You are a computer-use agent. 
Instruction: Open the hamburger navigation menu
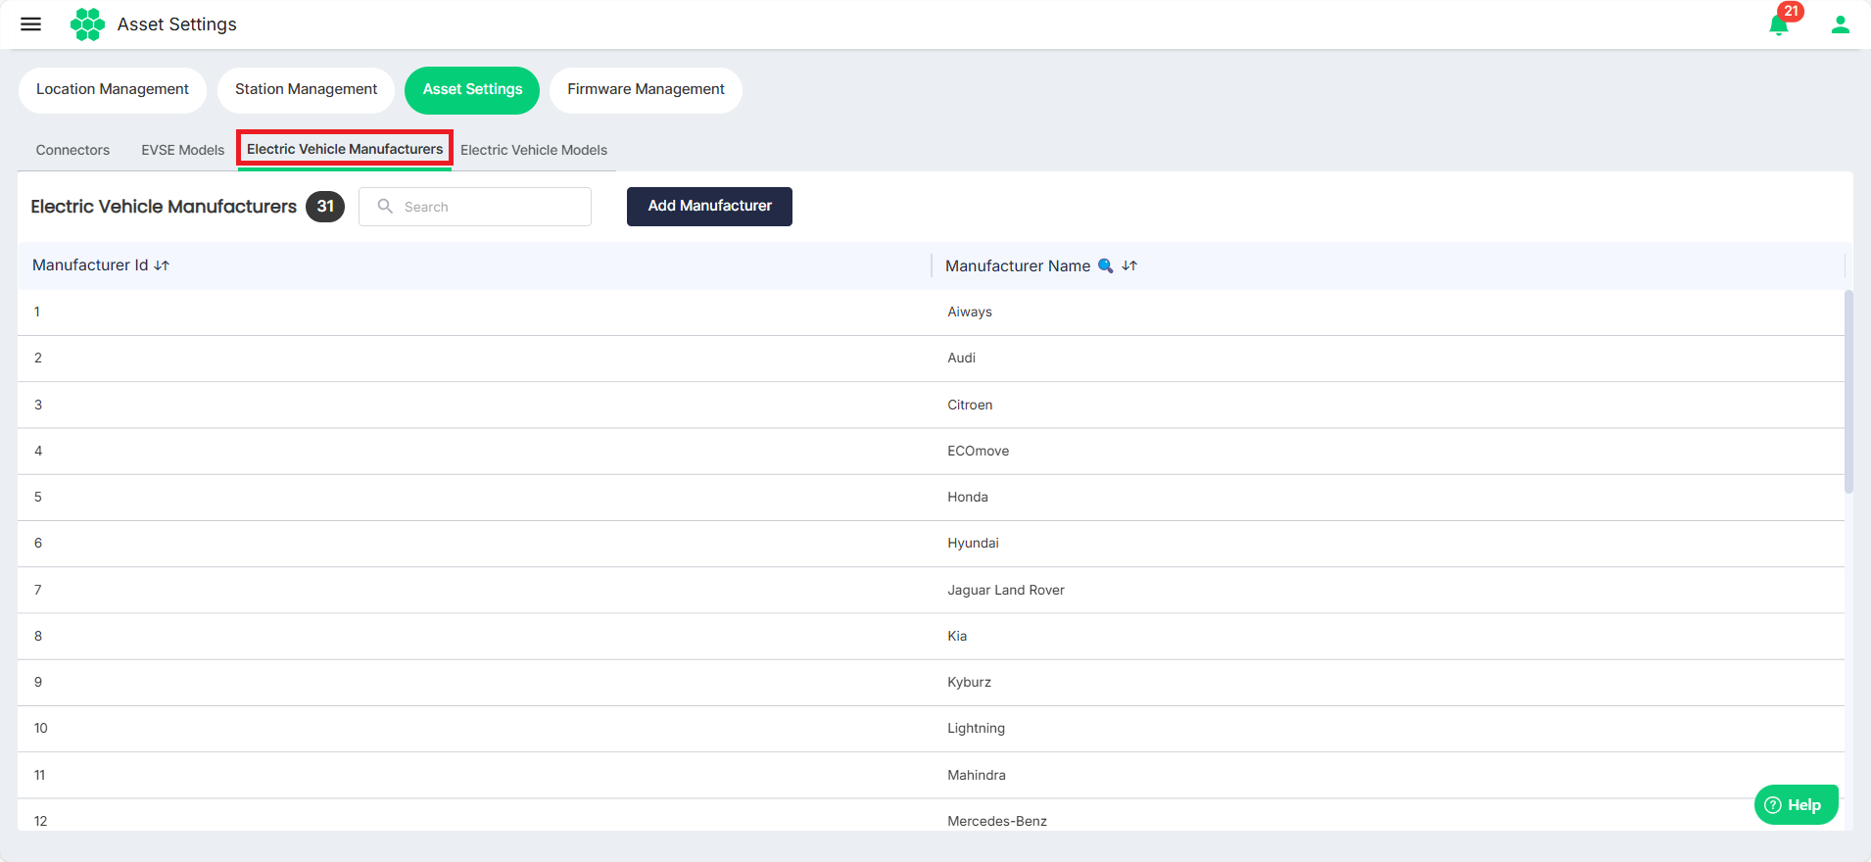pyautogui.click(x=31, y=24)
